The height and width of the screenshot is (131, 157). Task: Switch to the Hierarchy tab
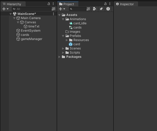coord(13,4)
